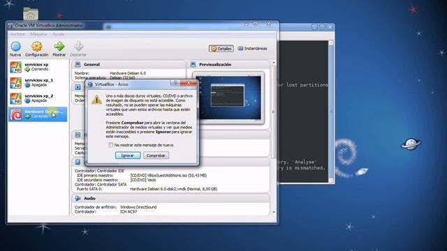Open the Máquina menu

38,34
